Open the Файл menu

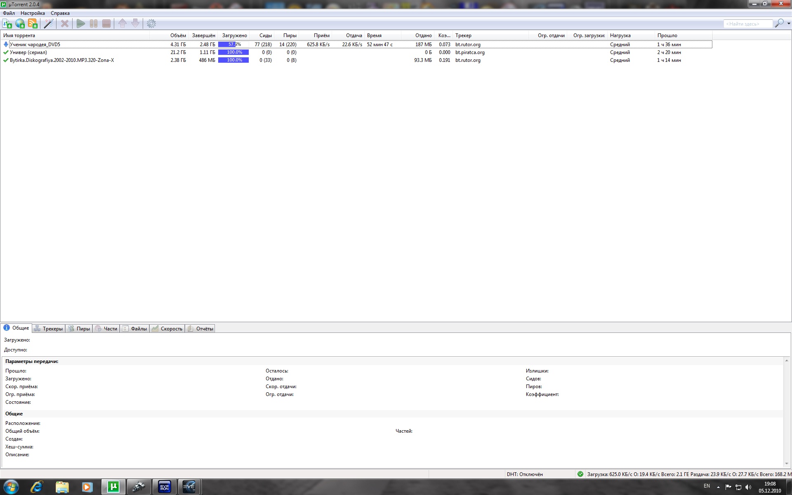(9, 13)
